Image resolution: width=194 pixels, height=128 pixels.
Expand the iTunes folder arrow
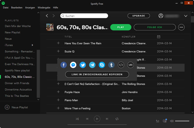click(32, 45)
